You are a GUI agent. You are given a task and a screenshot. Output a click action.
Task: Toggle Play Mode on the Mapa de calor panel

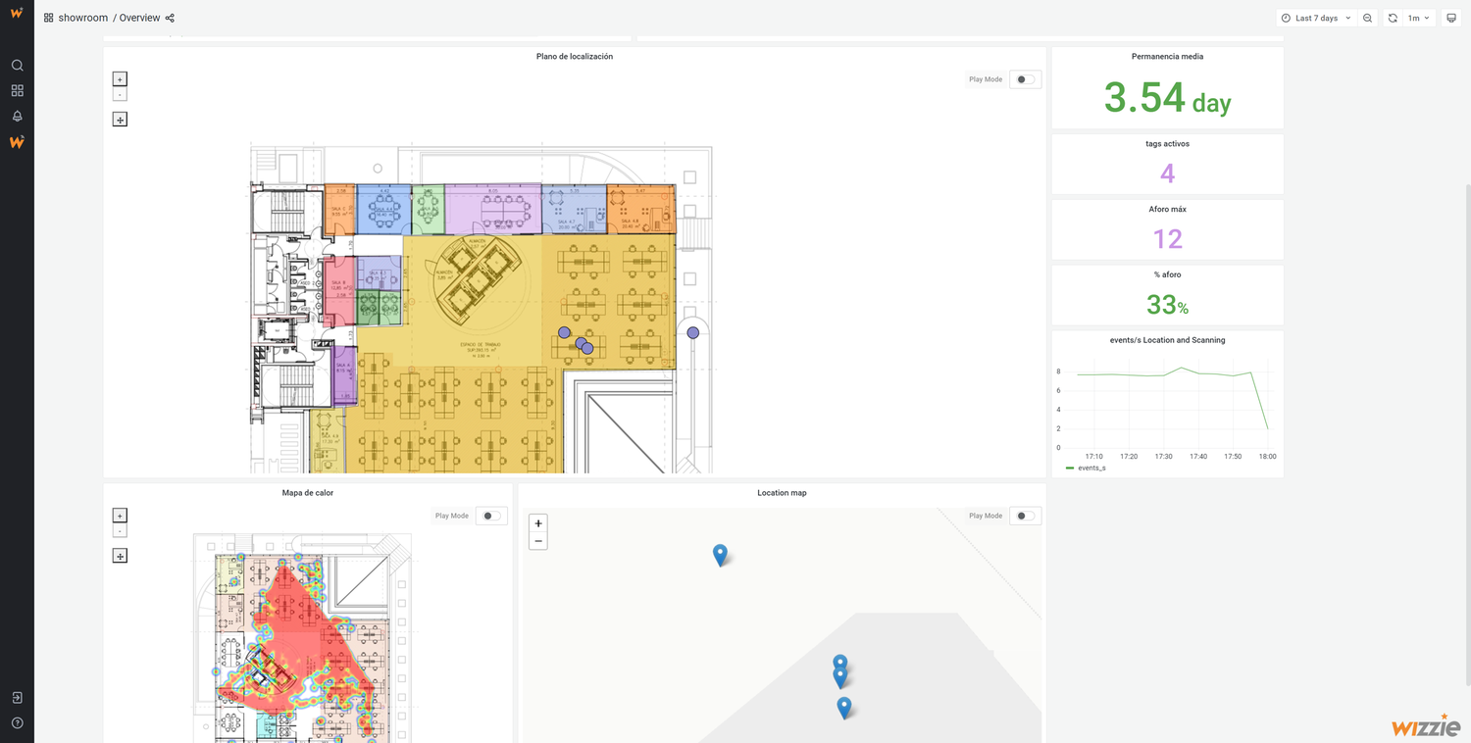tap(491, 515)
